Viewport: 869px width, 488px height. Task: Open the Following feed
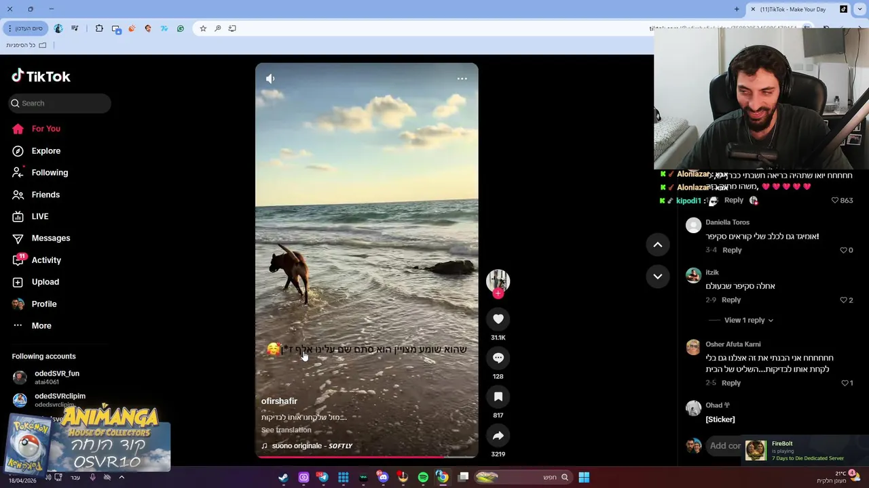[x=40, y=173]
